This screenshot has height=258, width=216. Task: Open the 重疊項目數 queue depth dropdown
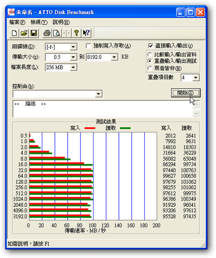tap(196, 78)
